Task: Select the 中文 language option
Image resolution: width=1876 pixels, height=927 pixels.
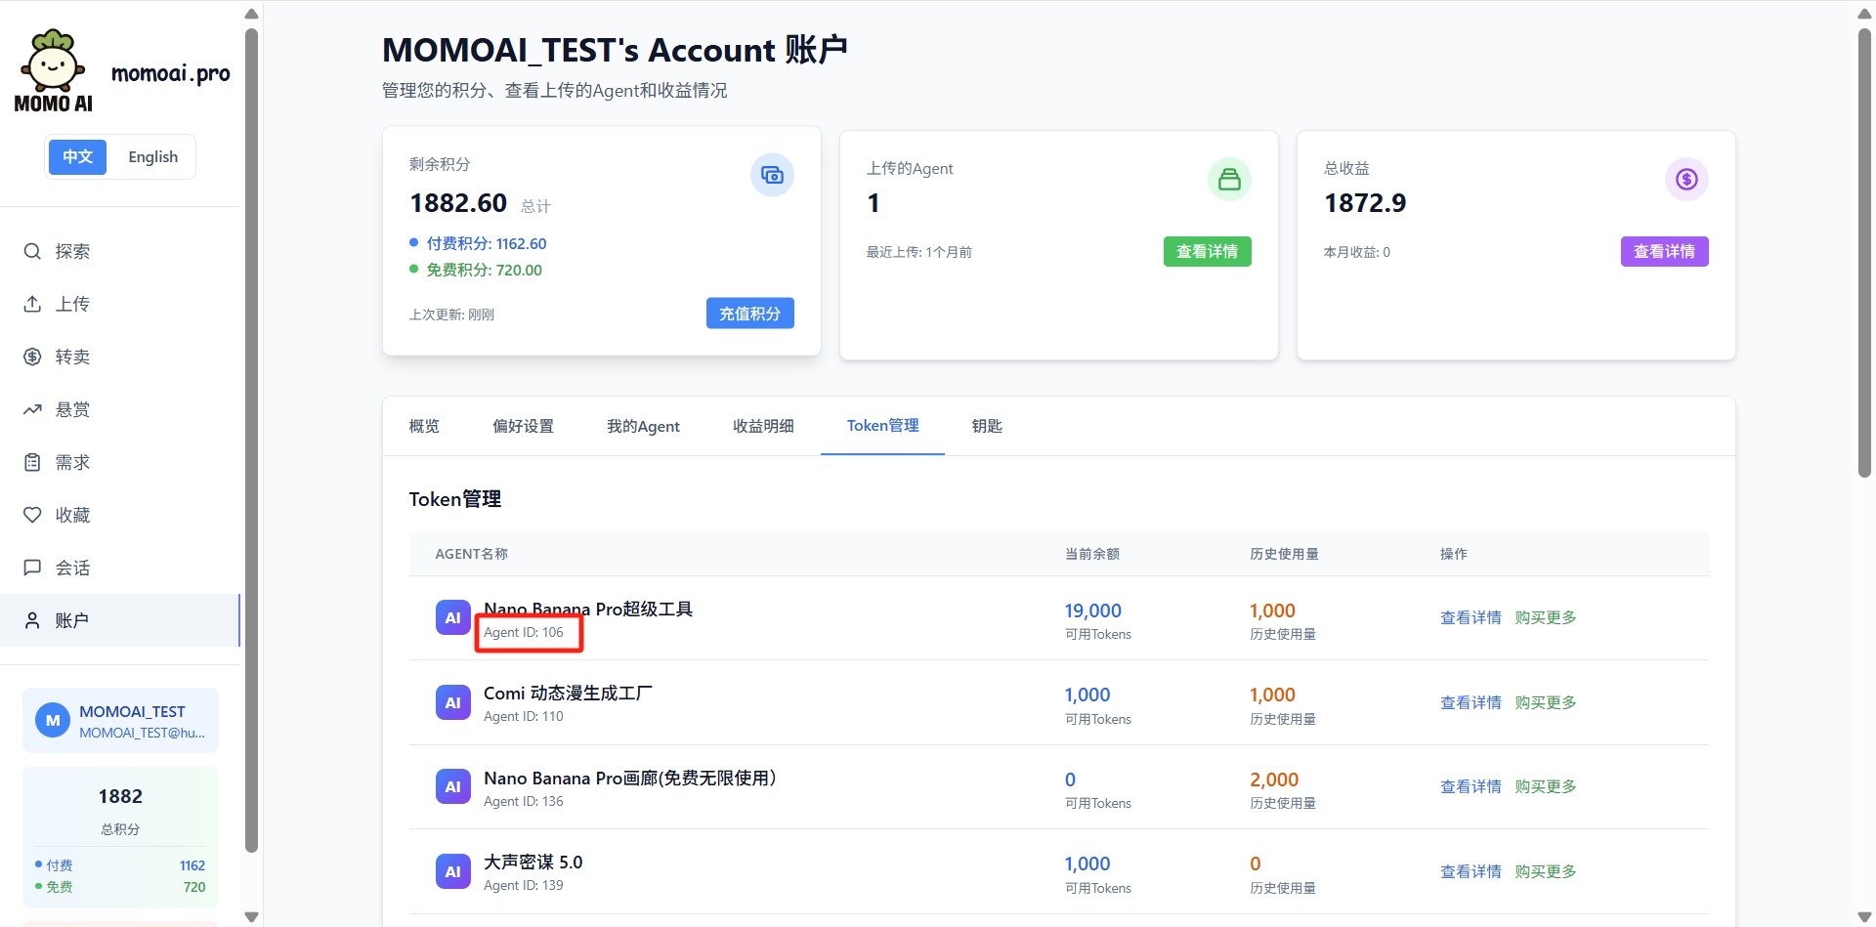Action: click(x=77, y=157)
